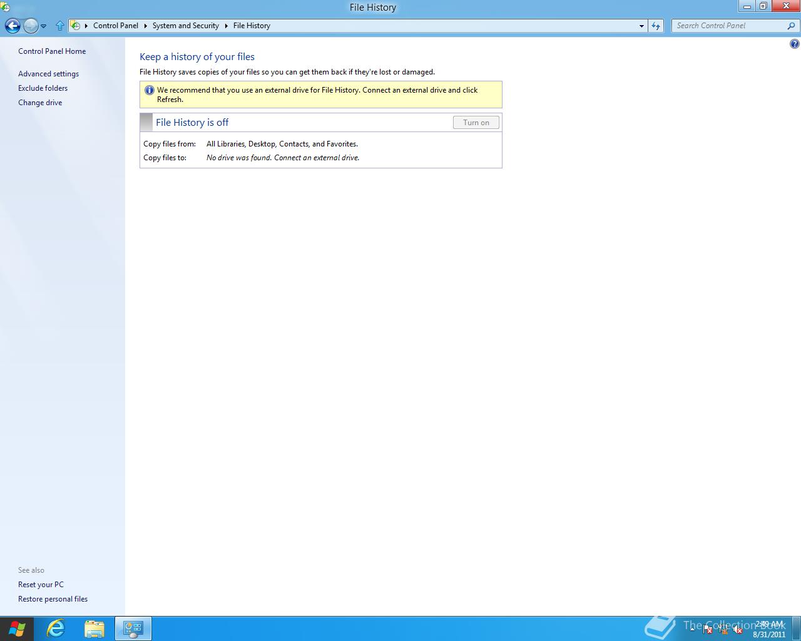Click the network tray icon
The height and width of the screenshot is (641, 801).
point(723,630)
